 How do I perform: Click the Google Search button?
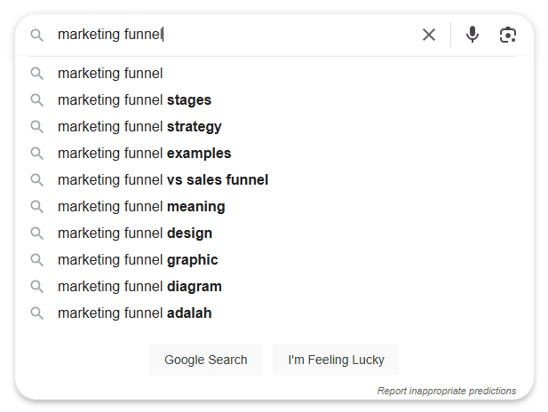206,360
